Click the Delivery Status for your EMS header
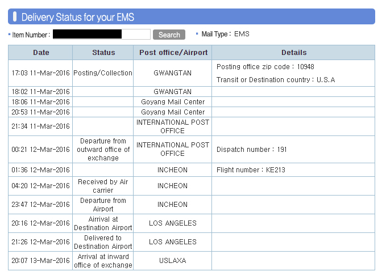382x280 pixels. pos(78,17)
